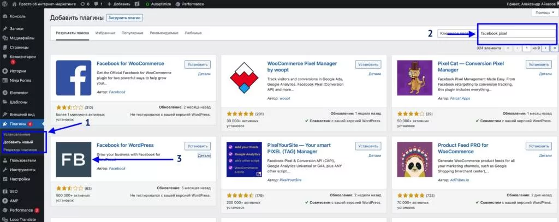
Task: Switch to Рекомендуемые tab
Action: [164, 33]
